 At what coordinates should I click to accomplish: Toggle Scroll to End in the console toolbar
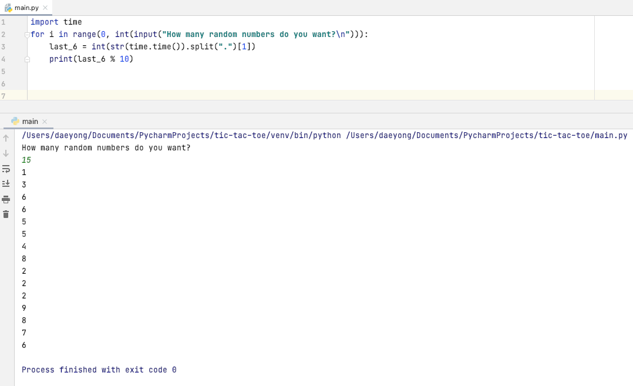pyautogui.click(x=6, y=183)
